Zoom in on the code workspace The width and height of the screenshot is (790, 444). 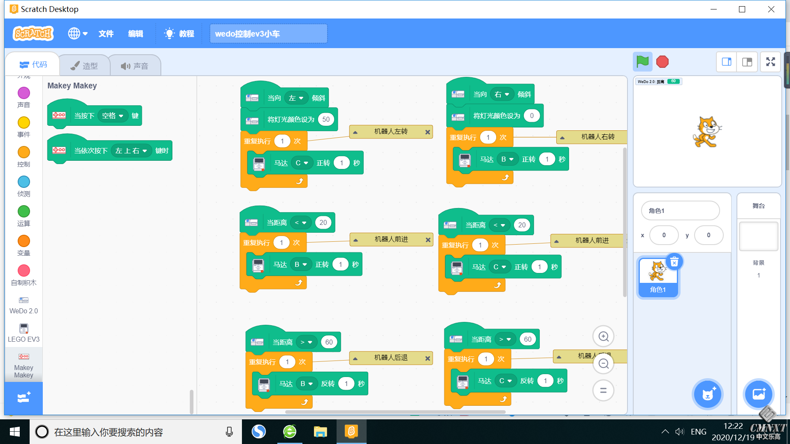[603, 336]
